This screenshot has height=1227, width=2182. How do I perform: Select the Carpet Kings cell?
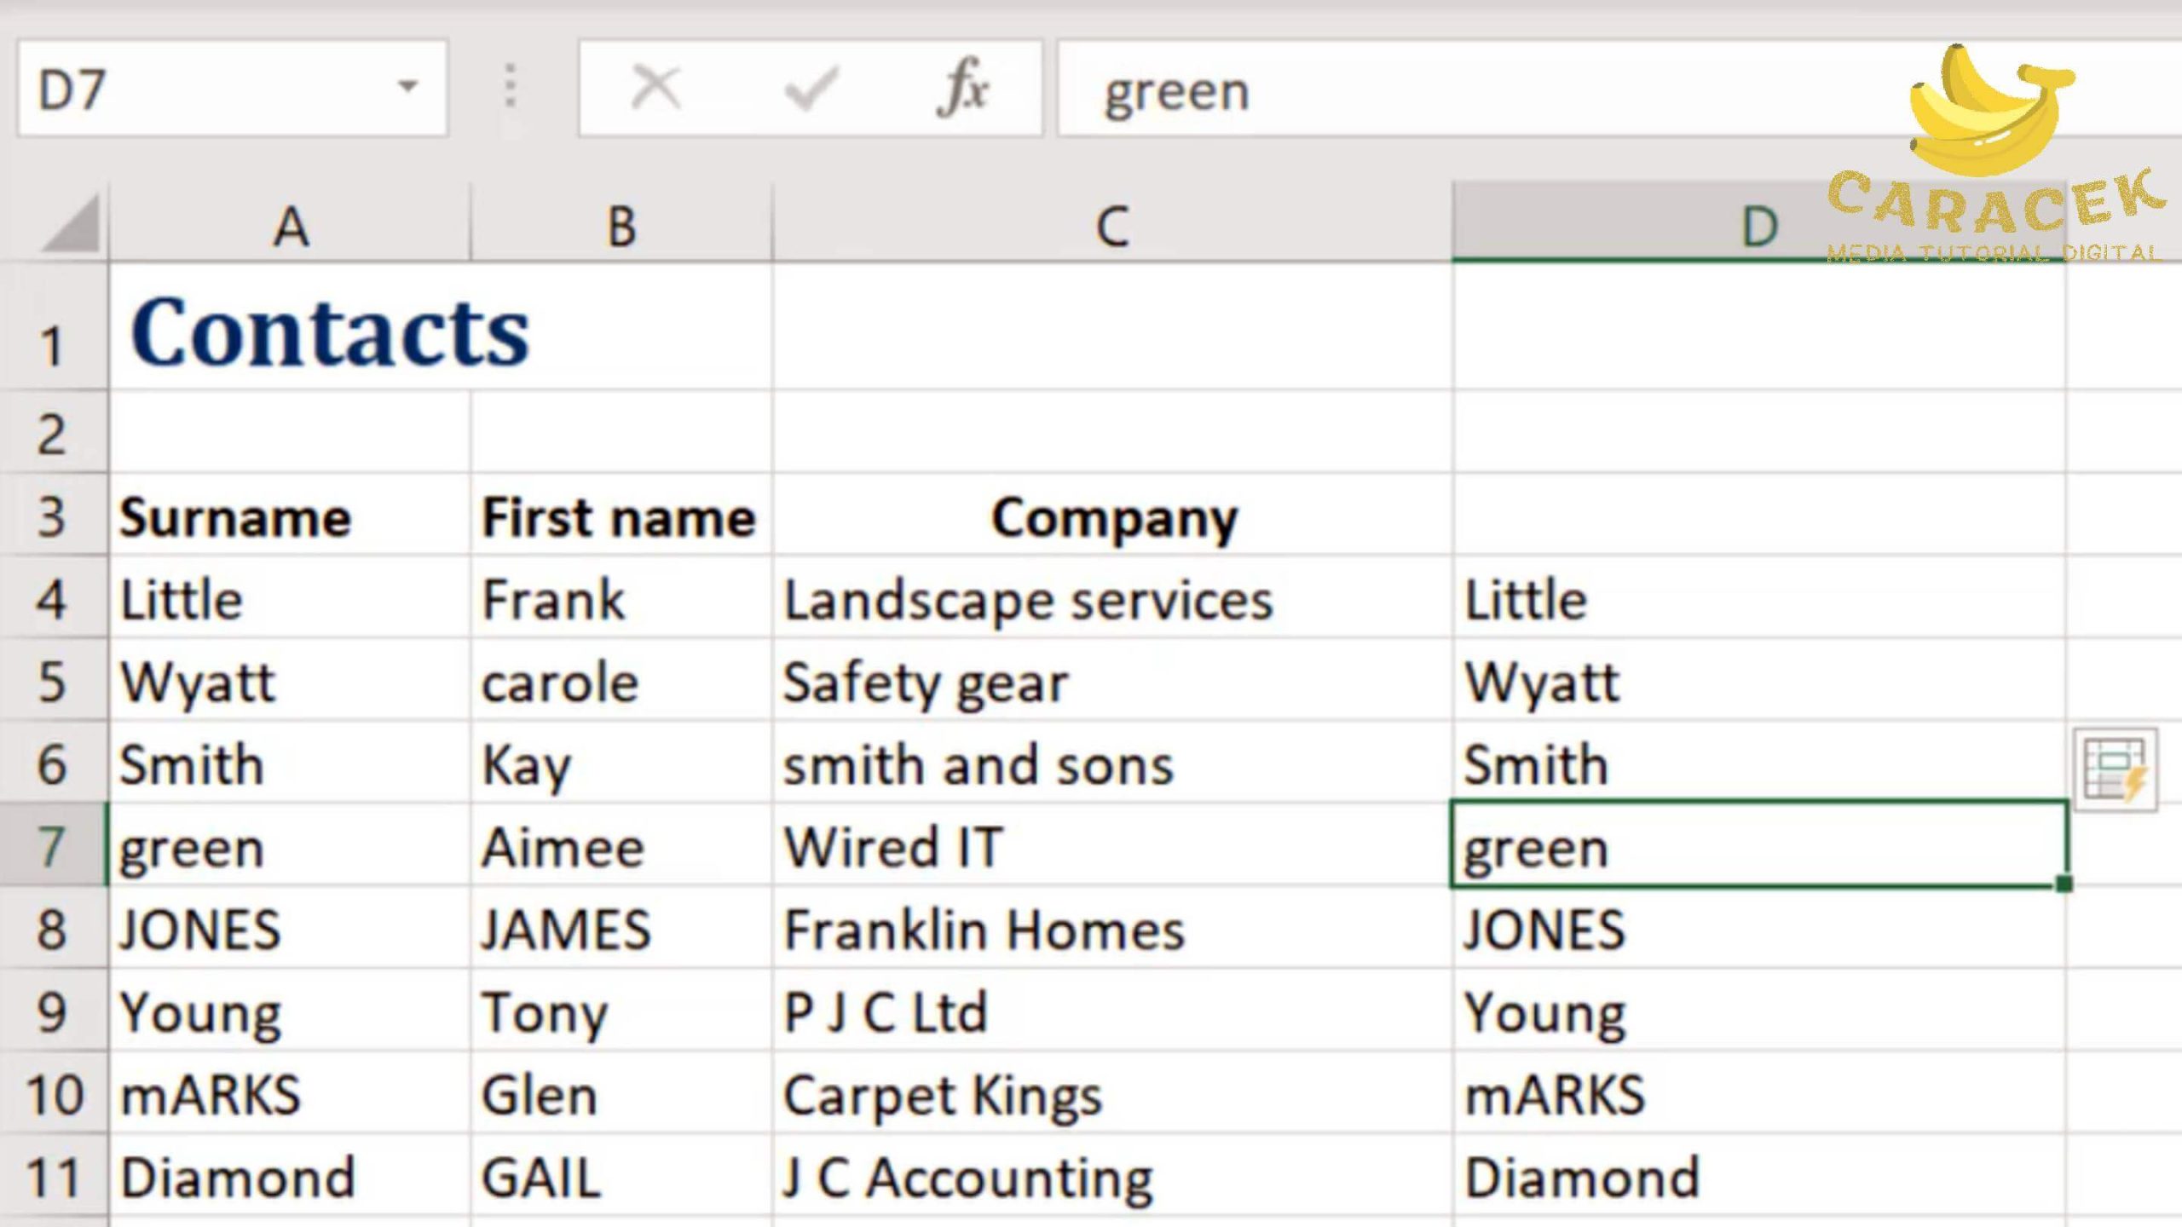point(1112,1092)
